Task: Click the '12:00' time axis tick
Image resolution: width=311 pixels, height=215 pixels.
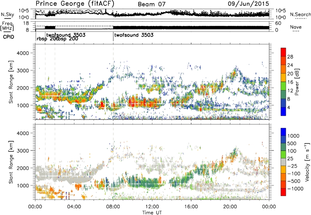Action: click(x=152, y=207)
